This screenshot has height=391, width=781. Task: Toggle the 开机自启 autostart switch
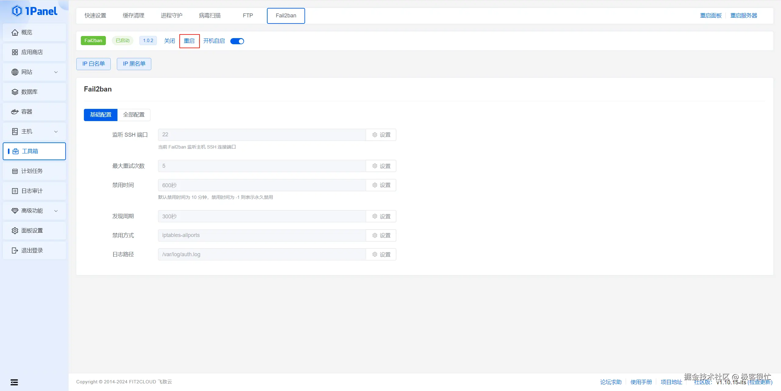(x=237, y=41)
